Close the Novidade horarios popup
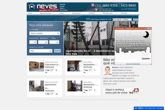This screenshot has height=110, width=165. [x=150, y=29]
